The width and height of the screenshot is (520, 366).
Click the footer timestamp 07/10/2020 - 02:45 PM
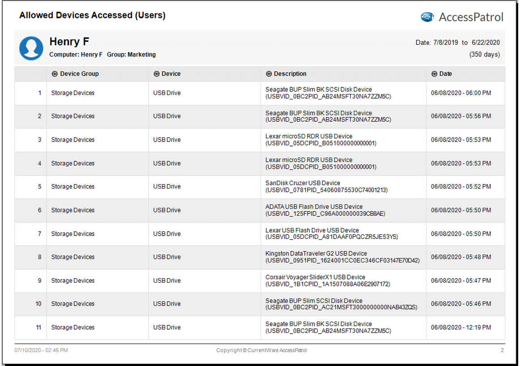41,350
